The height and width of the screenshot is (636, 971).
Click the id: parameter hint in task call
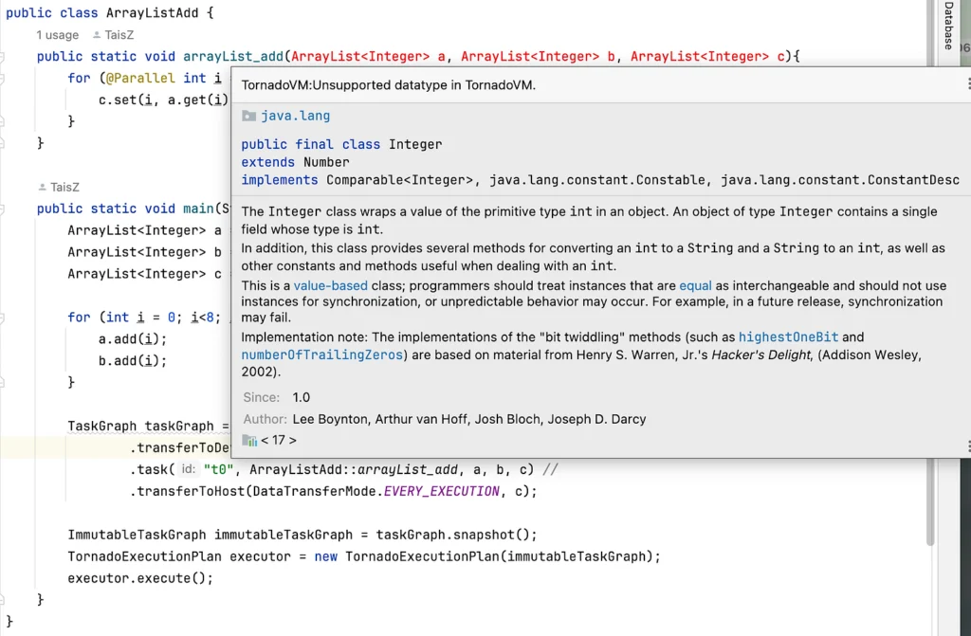(x=188, y=469)
